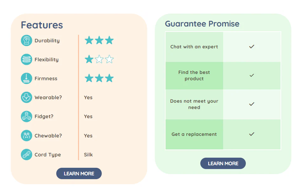Click the checkmark for Chat with an expert
Viewport: 303px width, 194px height.
point(251,46)
